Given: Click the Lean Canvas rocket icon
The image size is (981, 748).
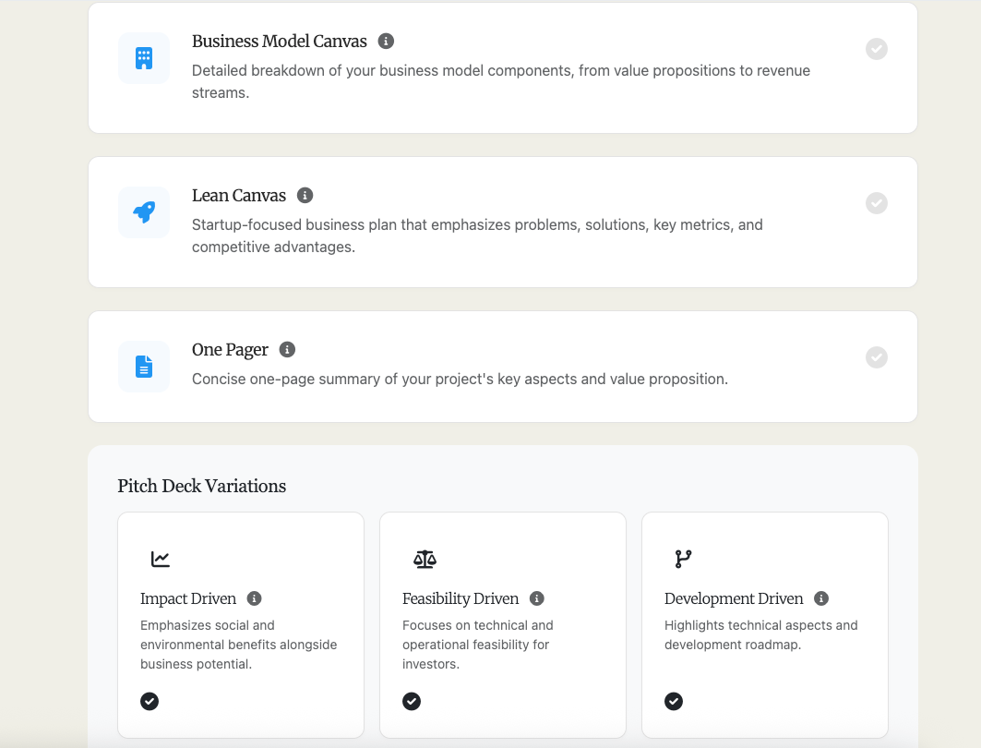Looking at the screenshot, I should point(144,212).
